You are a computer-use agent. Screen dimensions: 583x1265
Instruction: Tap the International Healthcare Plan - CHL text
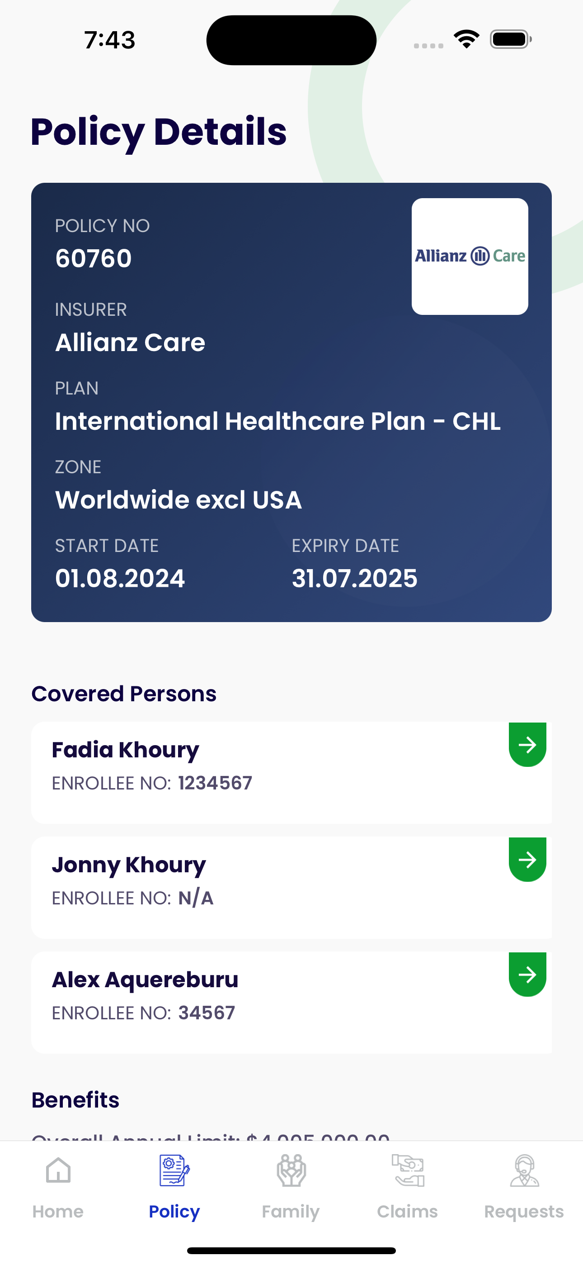(x=278, y=421)
